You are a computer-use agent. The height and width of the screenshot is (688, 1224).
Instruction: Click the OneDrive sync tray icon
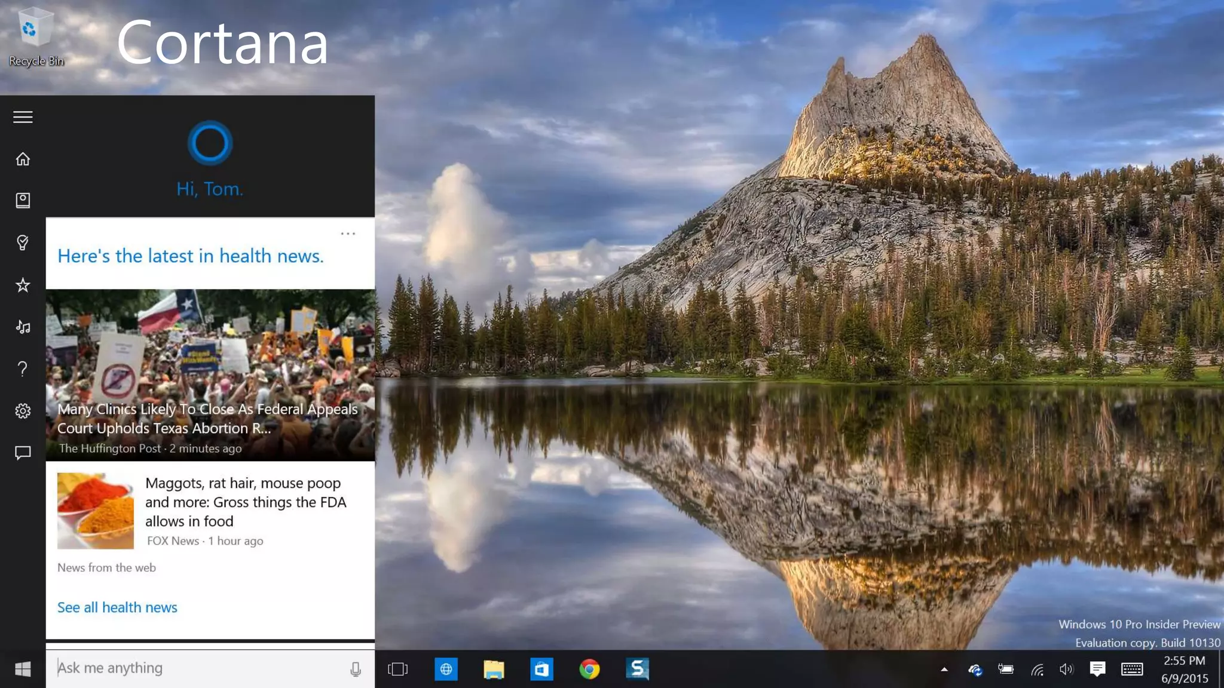click(x=975, y=669)
